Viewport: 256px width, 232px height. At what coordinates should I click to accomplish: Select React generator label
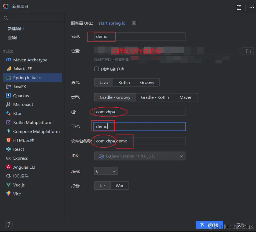pos(19,149)
